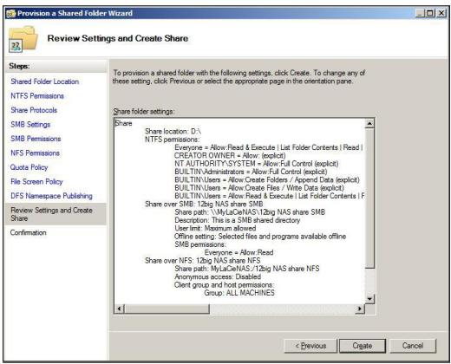Click the horizontal scrollbar thumb

[167, 309]
